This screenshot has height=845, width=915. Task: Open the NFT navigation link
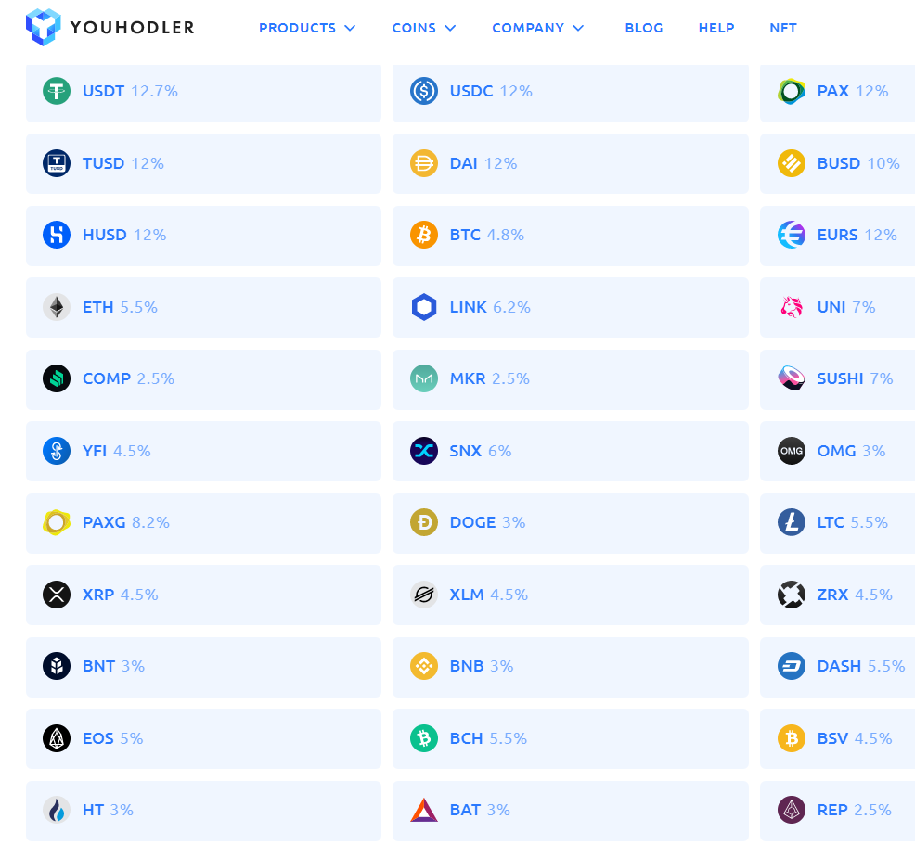tap(782, 28)
